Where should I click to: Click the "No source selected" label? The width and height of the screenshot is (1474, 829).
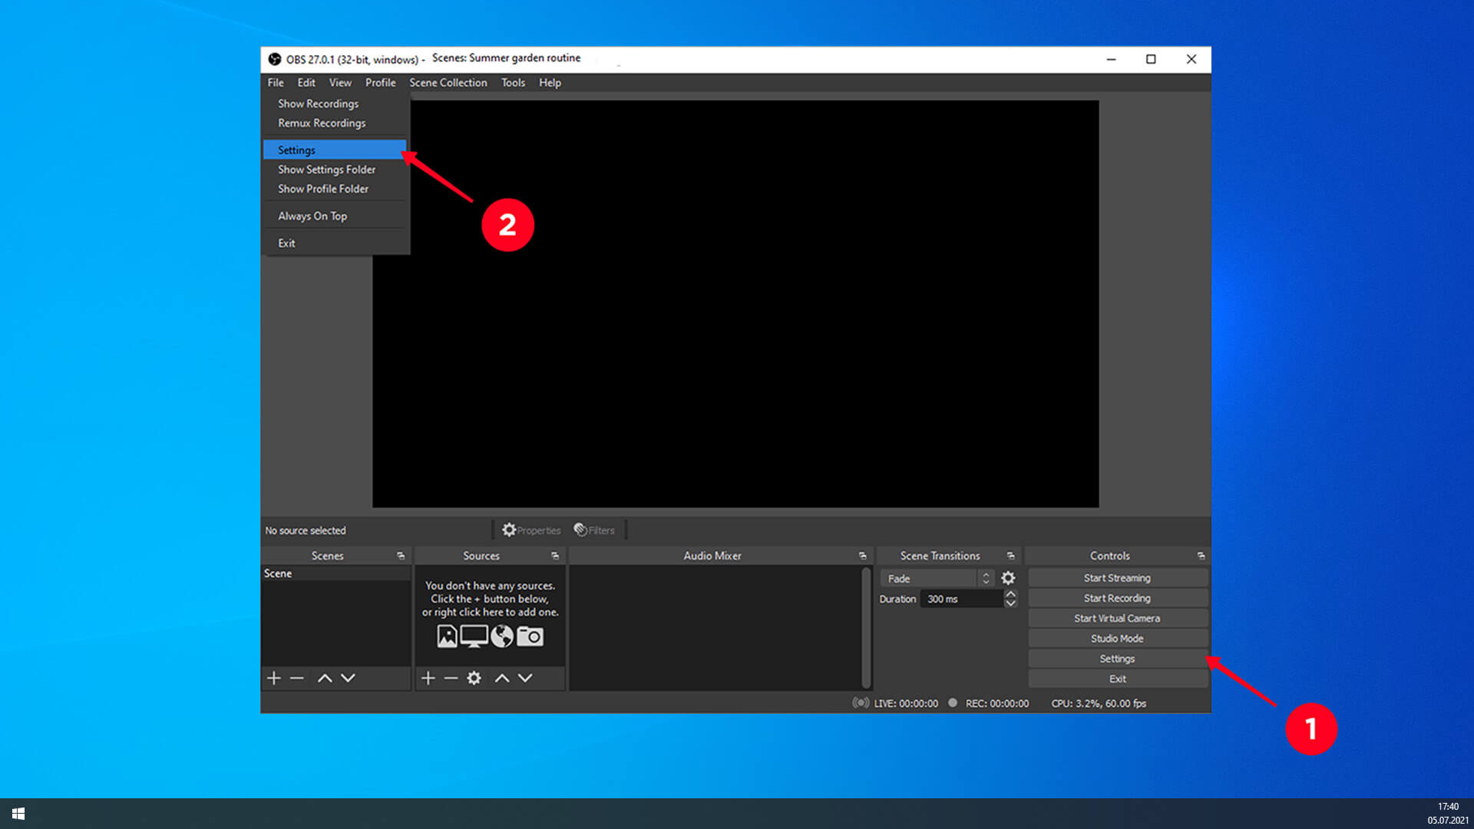point(306,530)
